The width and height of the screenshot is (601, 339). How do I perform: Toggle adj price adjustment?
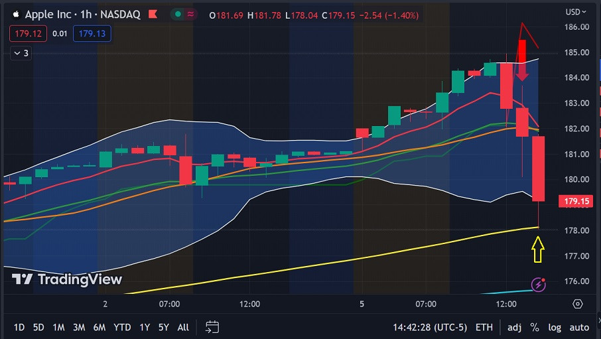coord(514,327)
